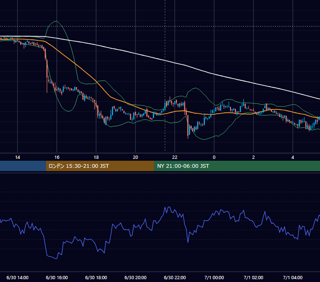This screenshot has height=282, width=320.
Task: Select the 6/30 14:00 time label
Action: (x=17, y=277)
